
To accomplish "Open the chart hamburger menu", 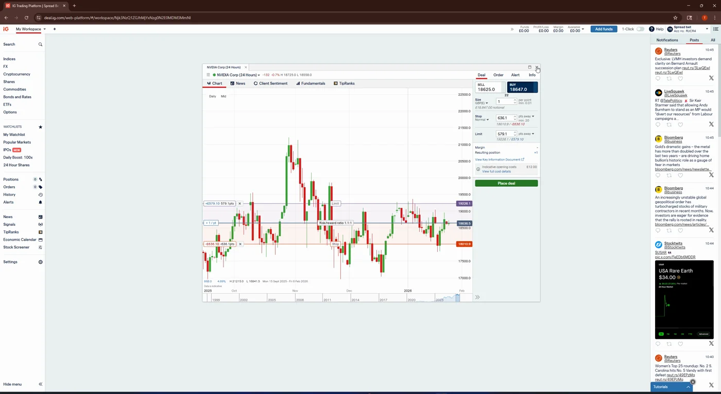I will 208,75.
